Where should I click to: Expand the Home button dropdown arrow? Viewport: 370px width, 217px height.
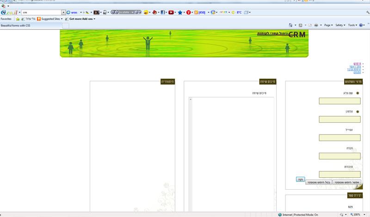(x=295, y=25)
